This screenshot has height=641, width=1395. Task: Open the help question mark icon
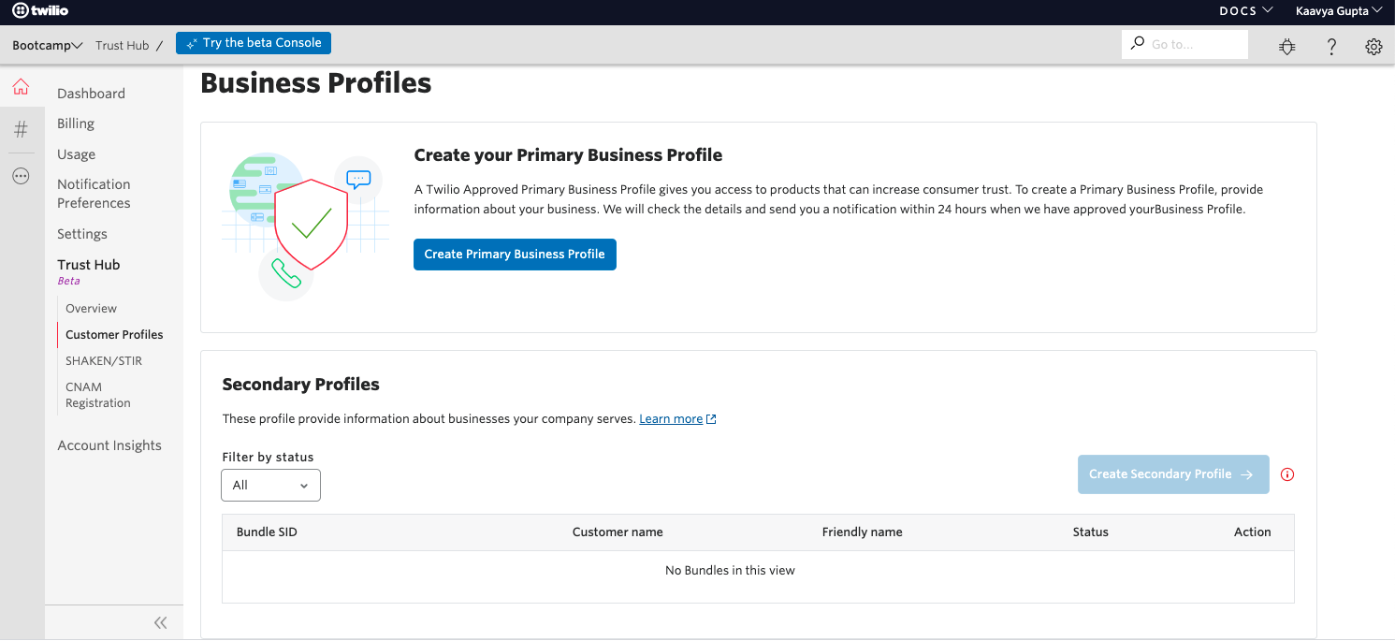[1331, 46]
